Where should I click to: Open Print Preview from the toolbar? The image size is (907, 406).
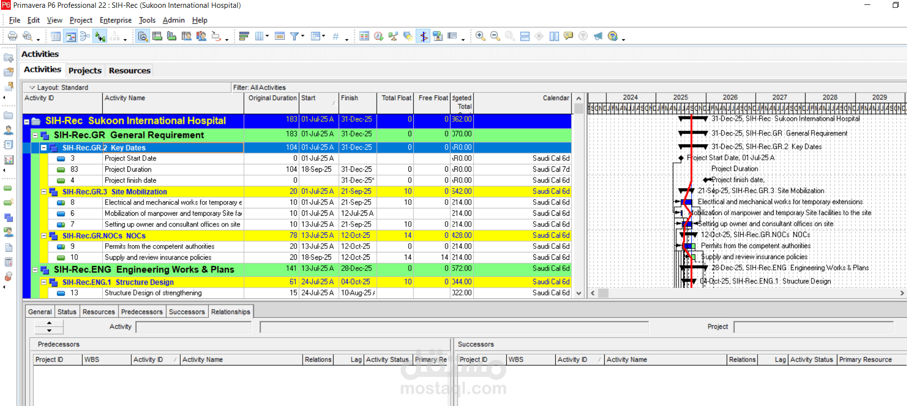coord(27,36)
